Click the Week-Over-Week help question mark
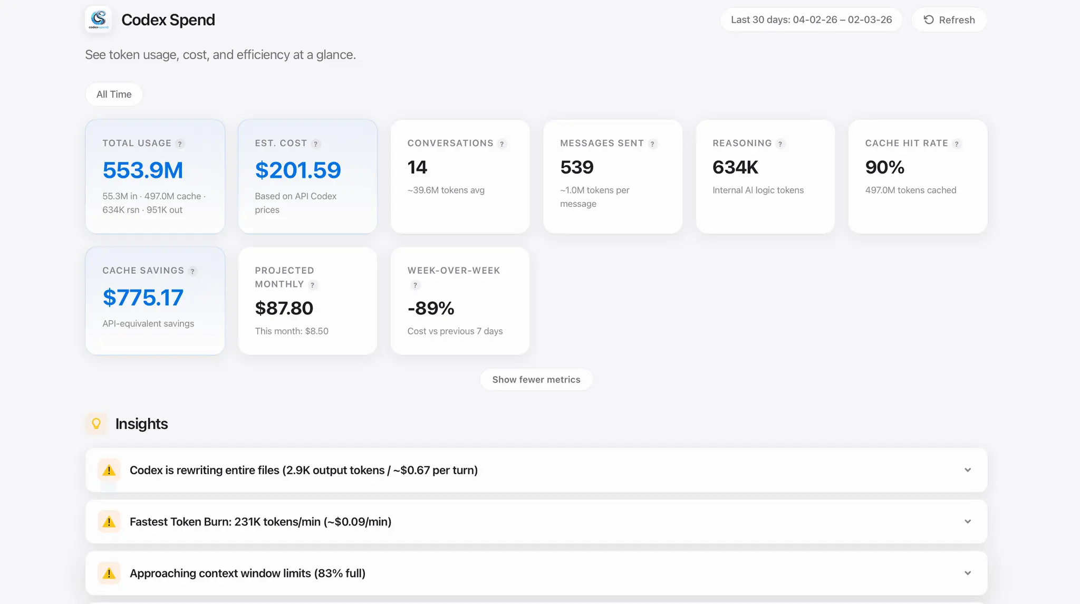The width and height of the screenshot is (1080, 604). 416,285
